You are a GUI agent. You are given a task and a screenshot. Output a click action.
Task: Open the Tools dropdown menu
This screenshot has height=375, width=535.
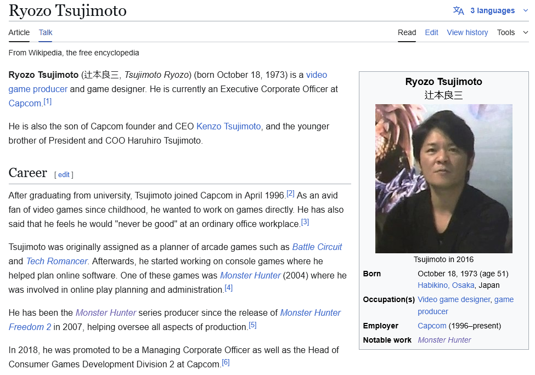(x=506, y=32)
